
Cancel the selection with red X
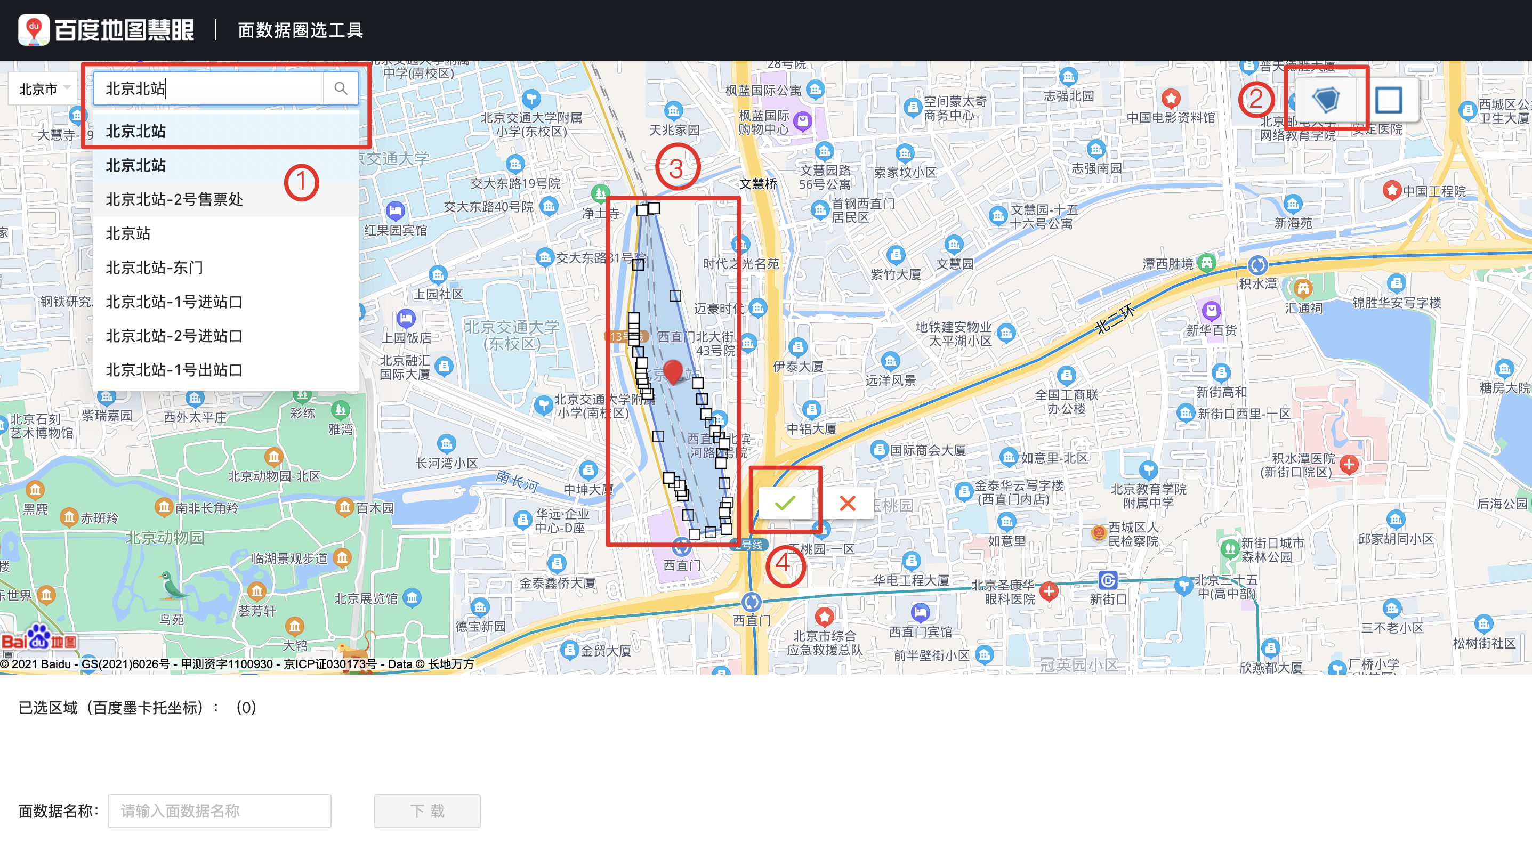848,503
